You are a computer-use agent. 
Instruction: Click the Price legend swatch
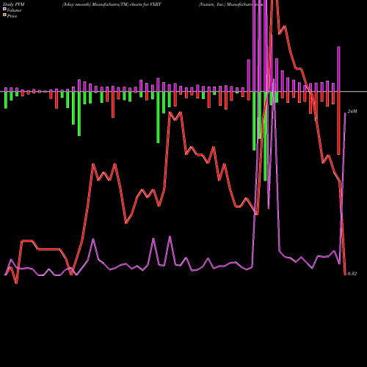4,15
